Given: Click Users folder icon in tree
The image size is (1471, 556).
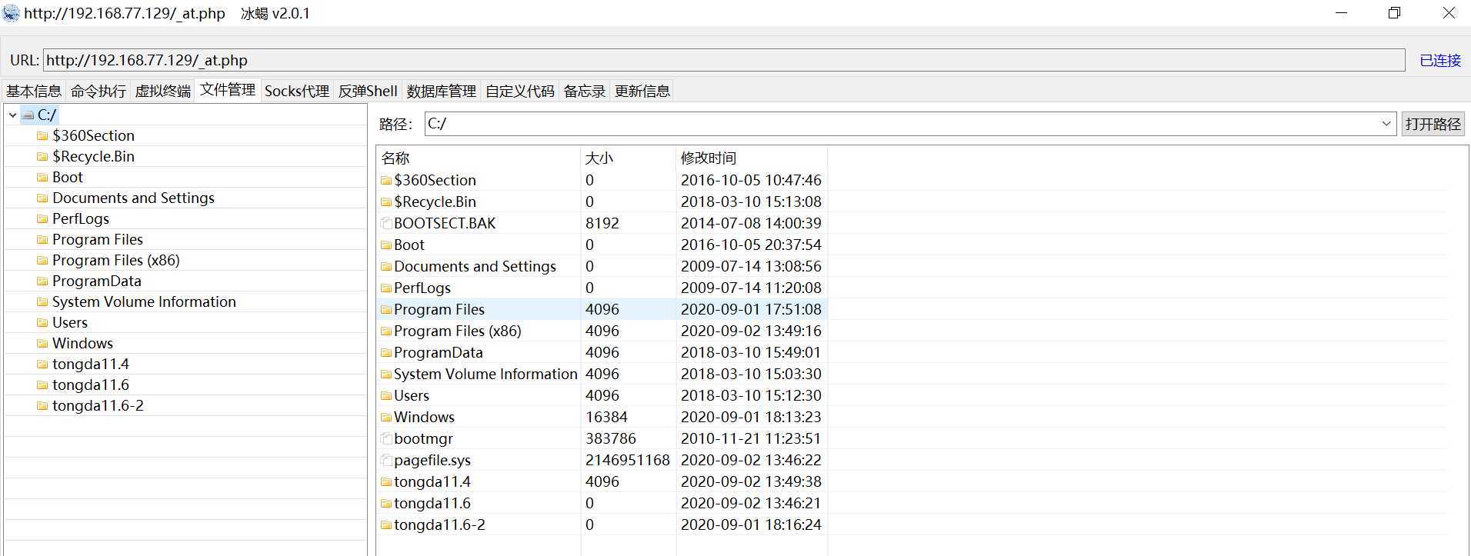Looking at the screenshot, I should pos(42,323).
